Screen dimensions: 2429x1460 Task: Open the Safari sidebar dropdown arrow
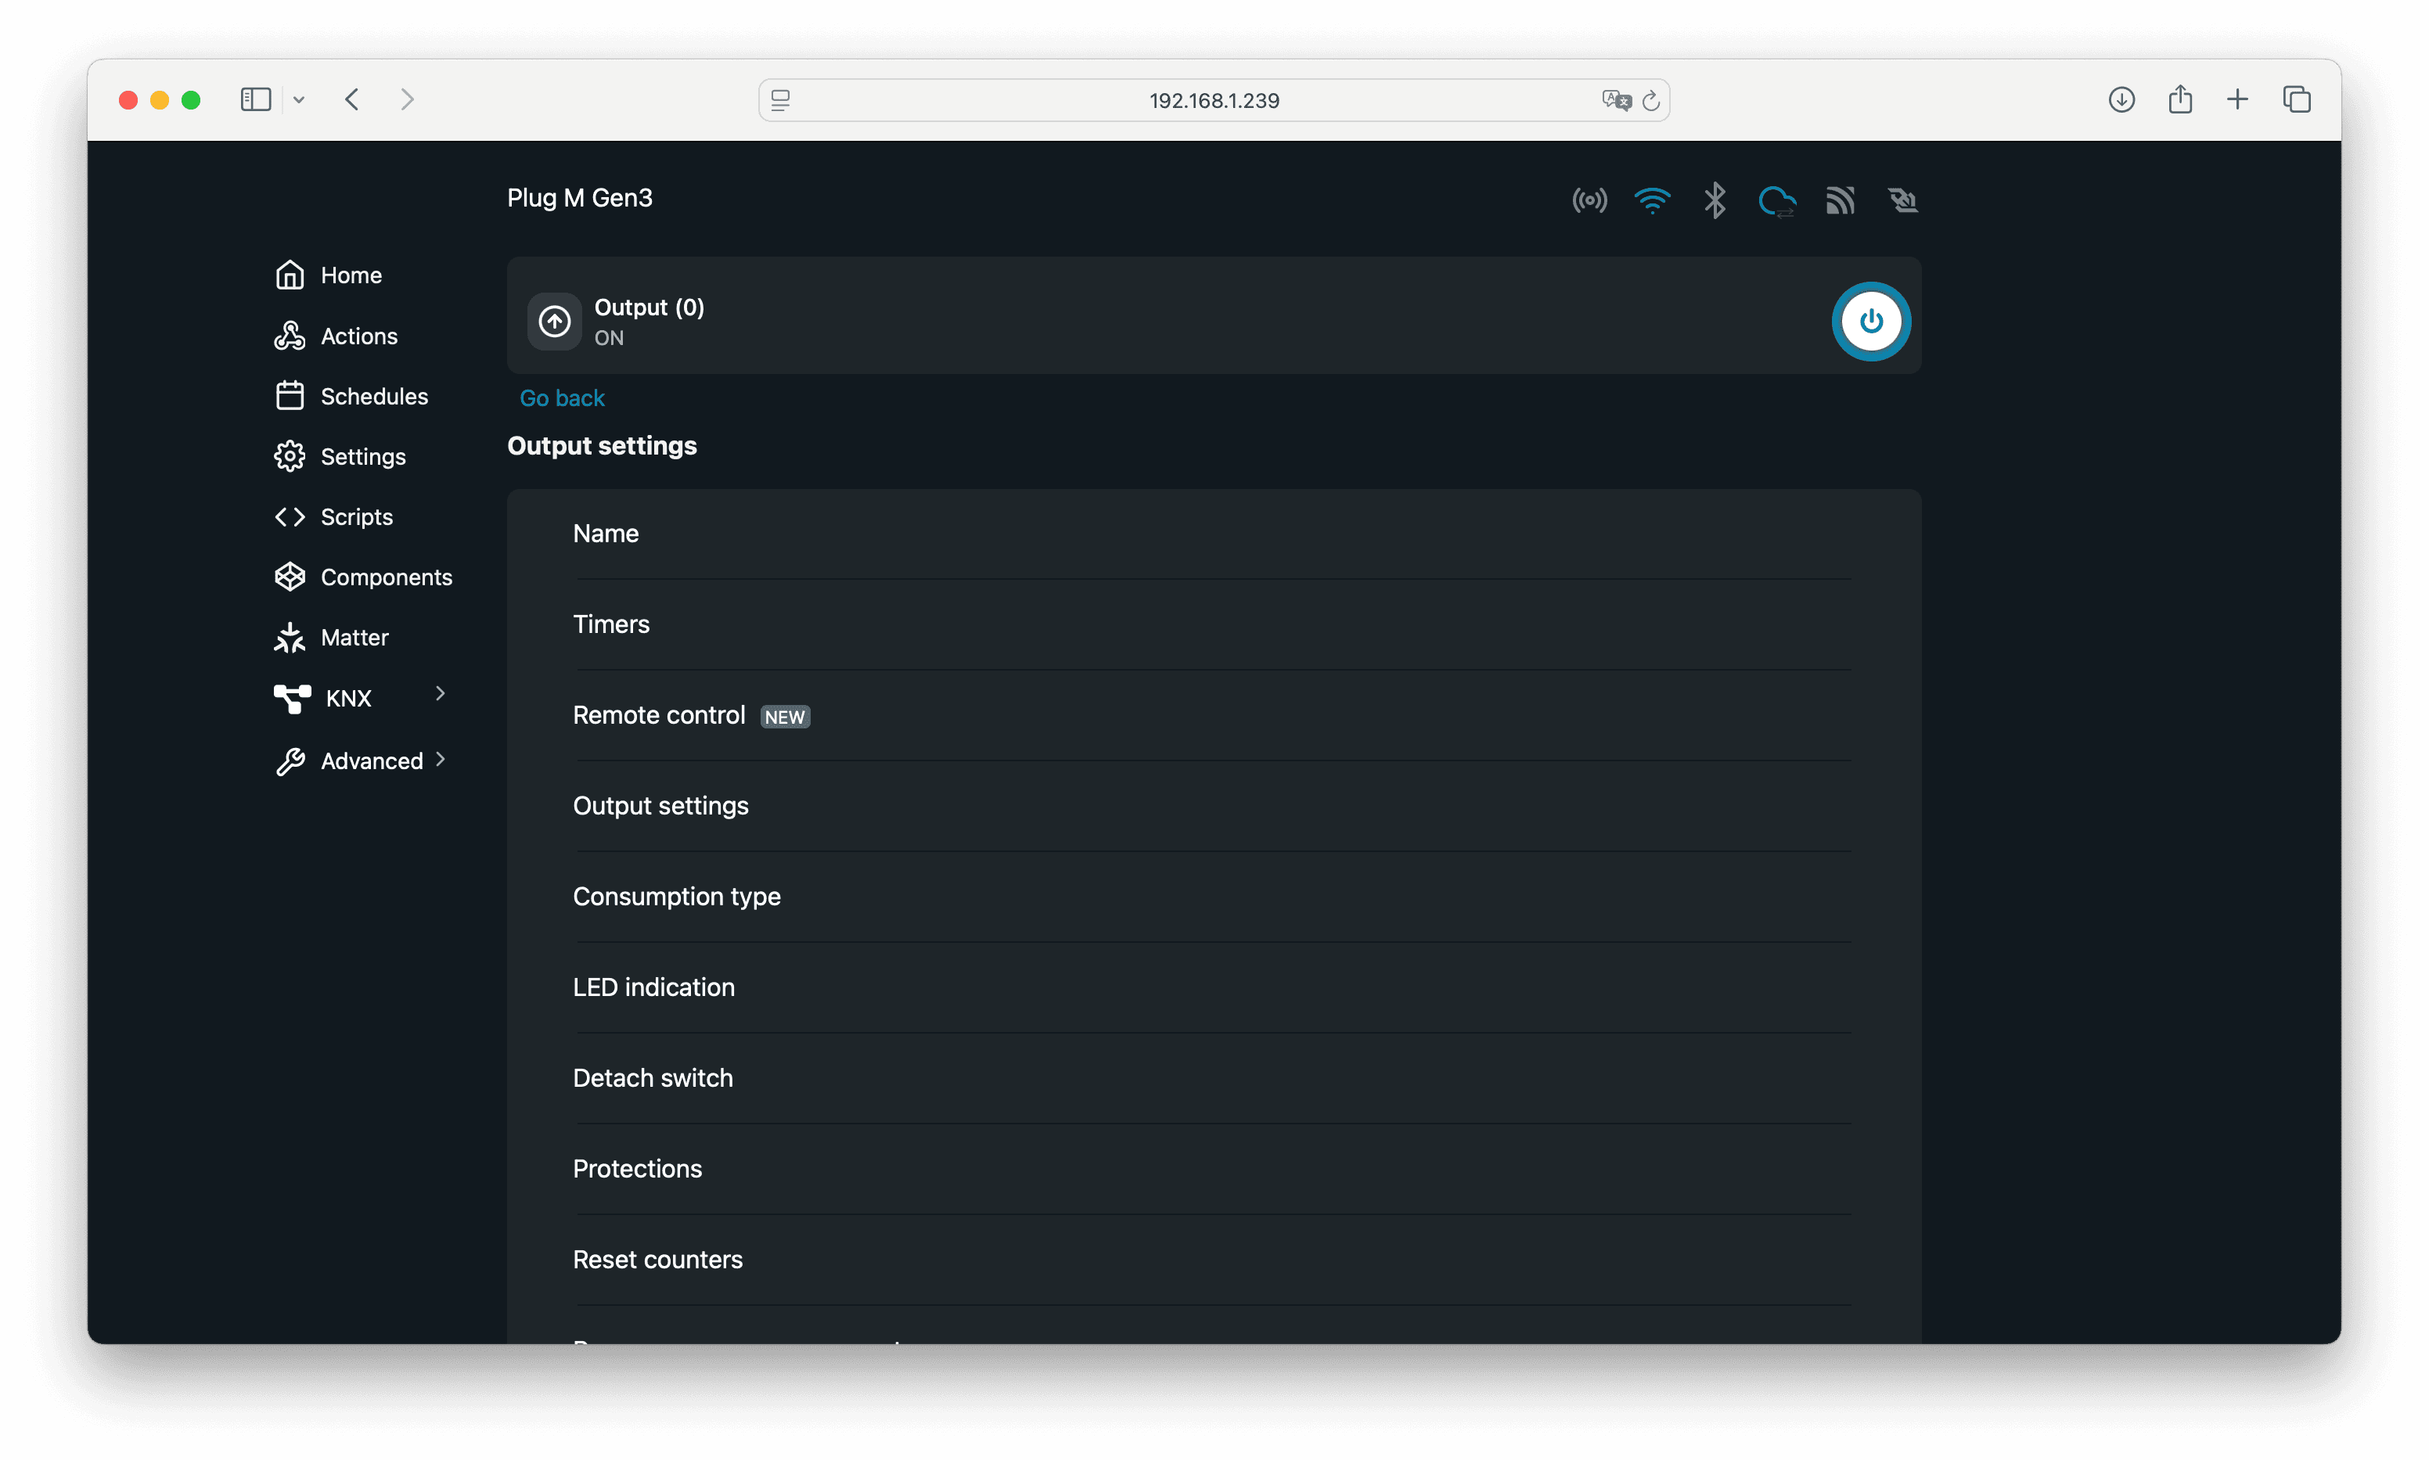pos(299,100)
